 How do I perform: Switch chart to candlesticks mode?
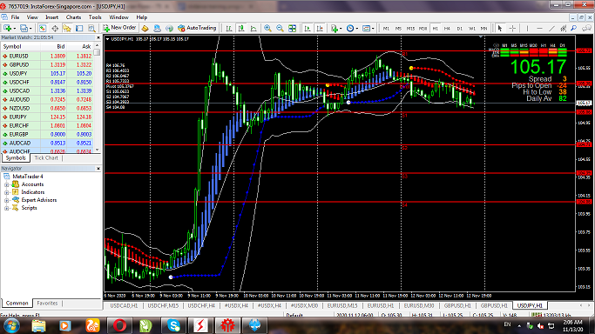(x=241, y=28)
